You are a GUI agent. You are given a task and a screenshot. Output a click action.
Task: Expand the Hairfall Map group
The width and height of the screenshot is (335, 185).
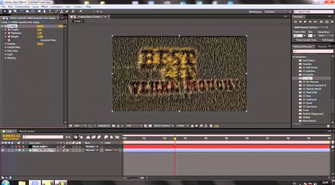pos(6,48)
